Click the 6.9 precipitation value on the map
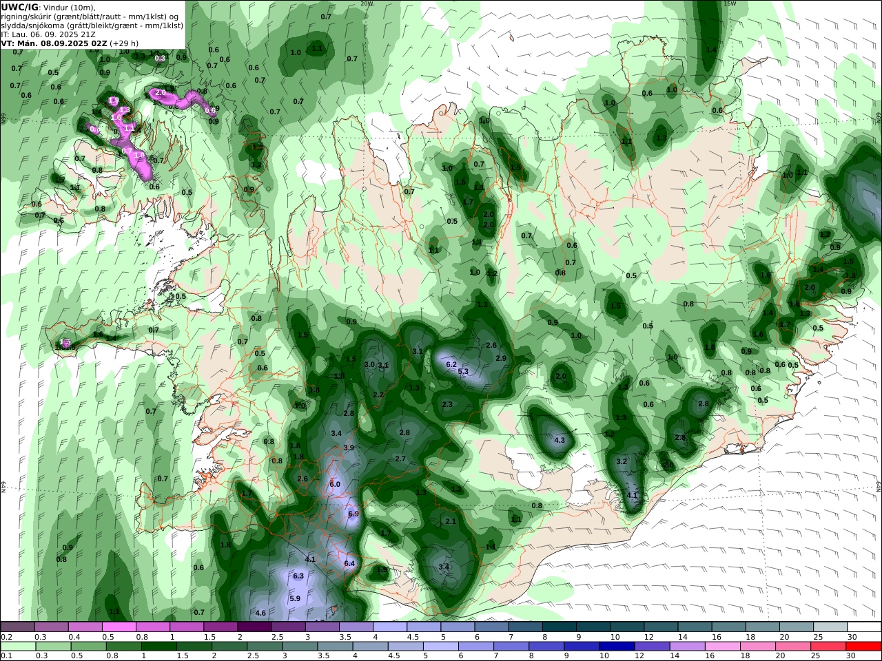882x661 pixels. coord(353,514)
